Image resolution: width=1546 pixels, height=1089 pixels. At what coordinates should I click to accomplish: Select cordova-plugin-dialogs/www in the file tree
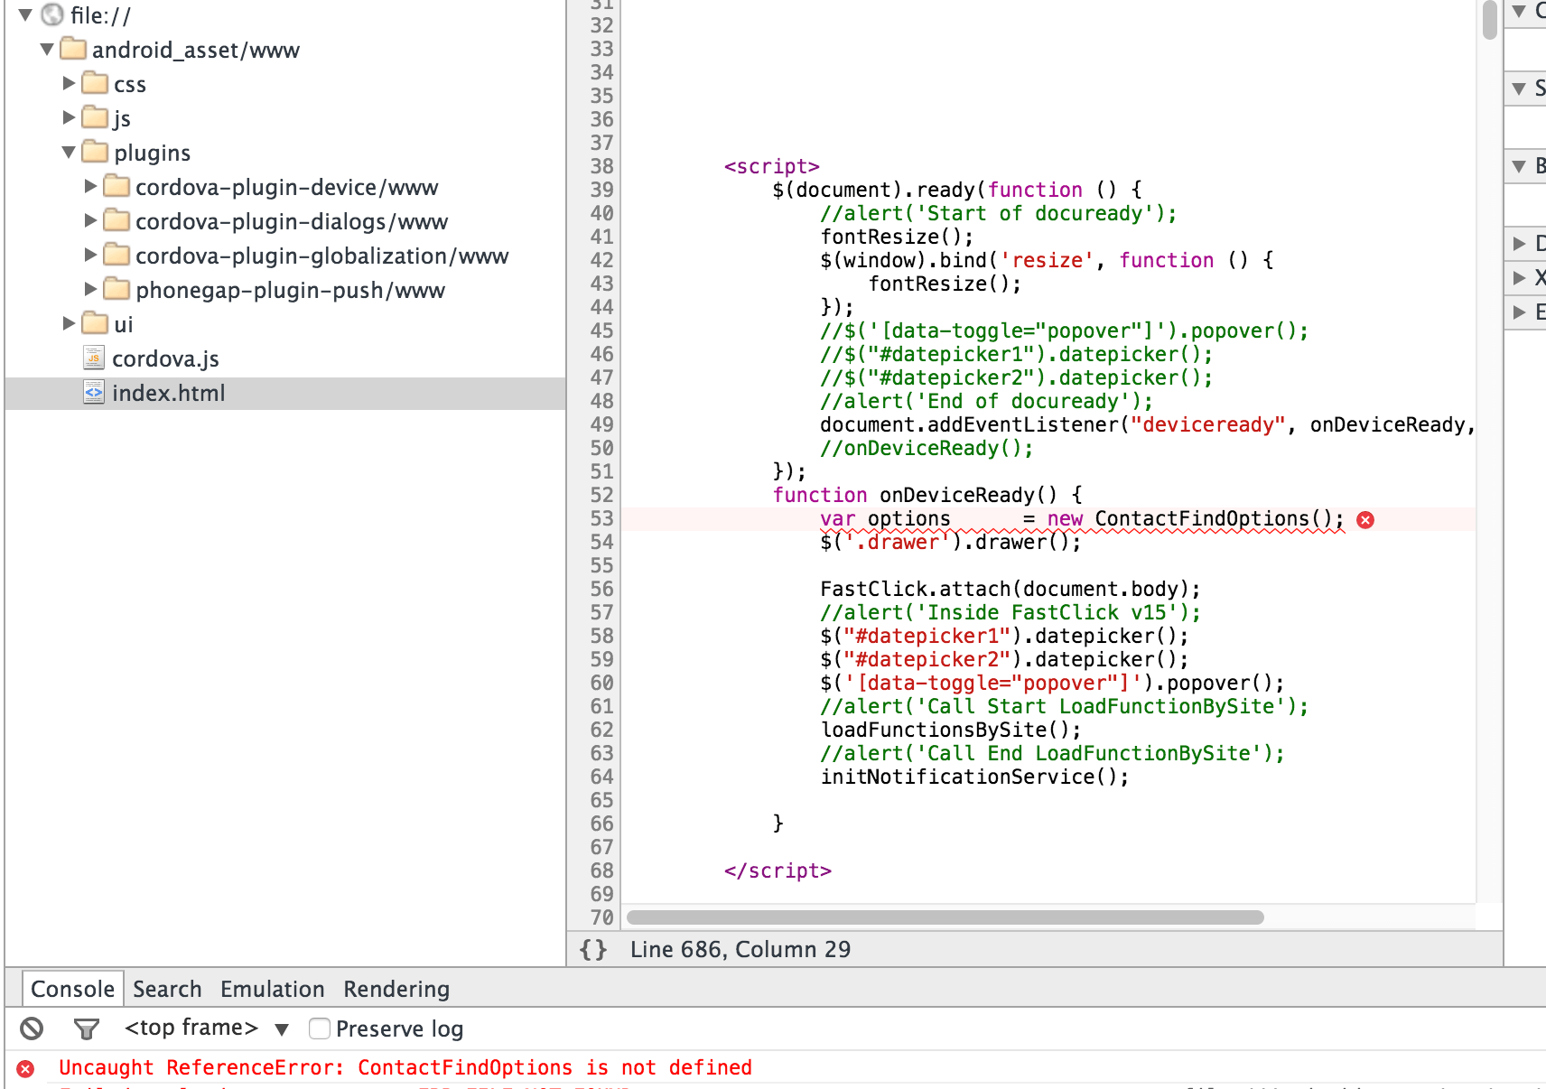coord(291,220)
